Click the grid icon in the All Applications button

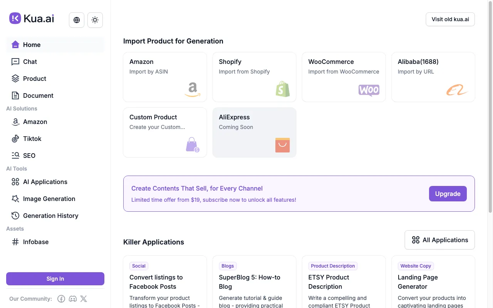(416, 240)
